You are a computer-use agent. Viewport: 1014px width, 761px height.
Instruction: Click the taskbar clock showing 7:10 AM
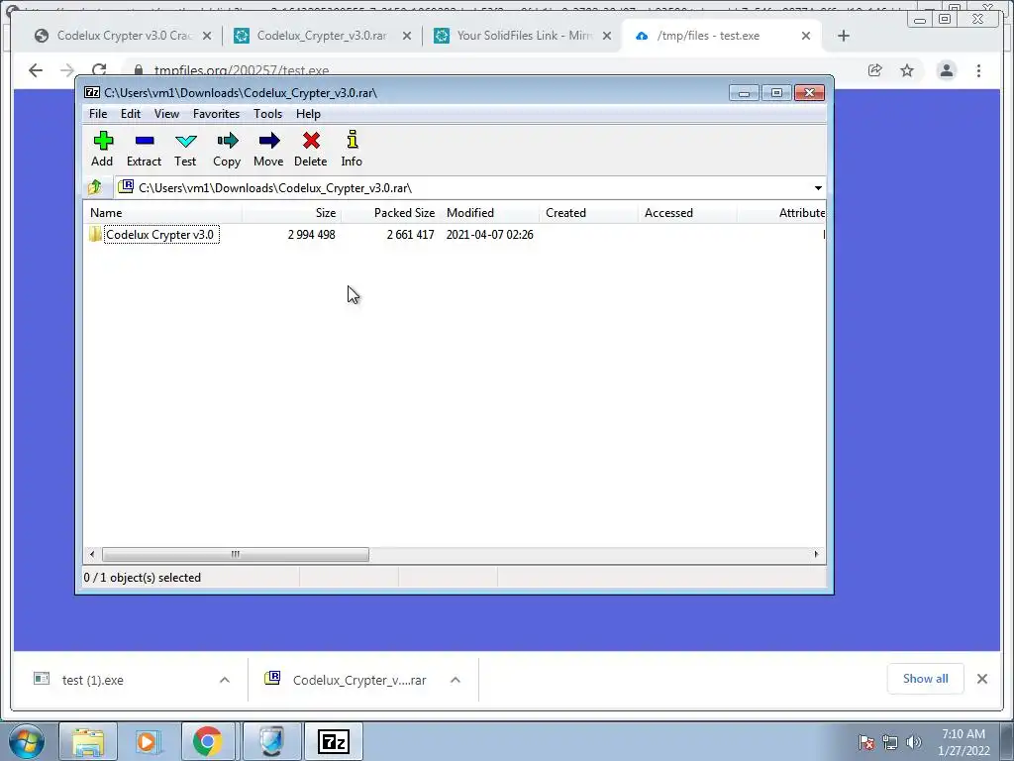(963, 742)
